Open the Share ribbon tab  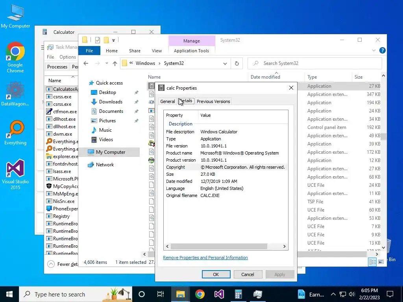click(135, 51)
